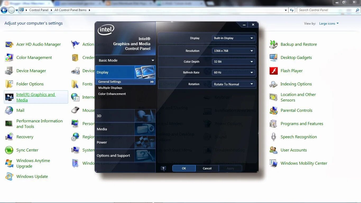The width and height of the screenshot is (361, 203).
Task: Choose General Settings submenu item
Action: (126, 82)
